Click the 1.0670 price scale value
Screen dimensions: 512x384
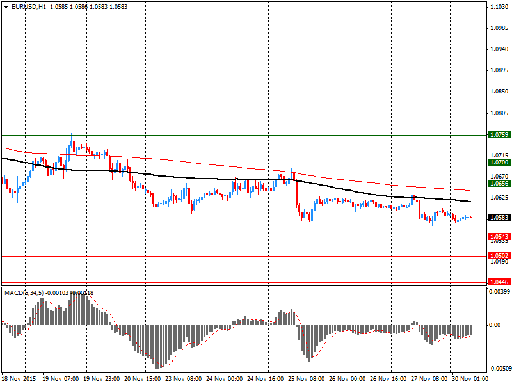click(x=500, y=177)
